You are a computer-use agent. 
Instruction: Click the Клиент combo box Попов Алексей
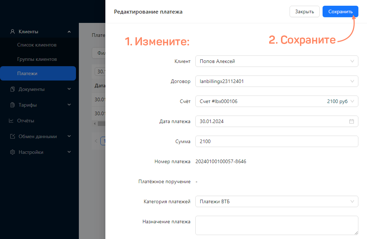point(277,61)
